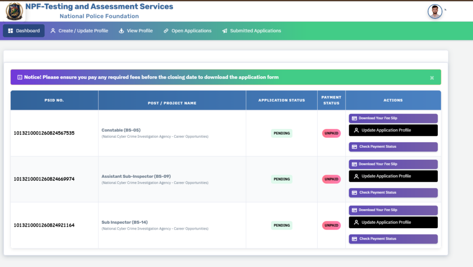Select PSID 1013210001260824921164
The width and height of the screenshot is (473, 267).
[44, 225]
